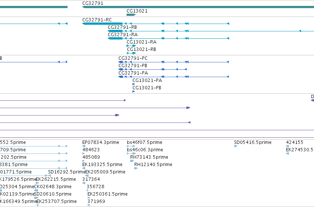Select the CG32791-RC transcript thick exon

[102, 24]
